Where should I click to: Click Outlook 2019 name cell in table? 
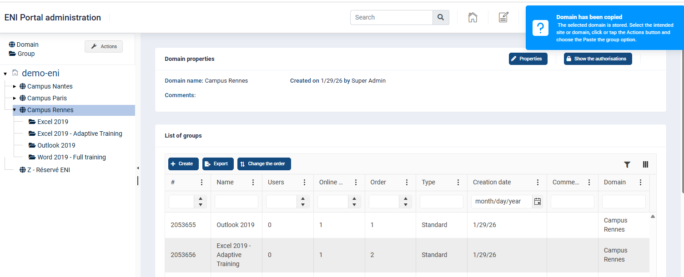[x=236, y=225]
